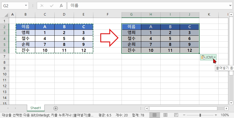The image size is (234, 118).
Task: Select row 2 header
Action: 5,27
